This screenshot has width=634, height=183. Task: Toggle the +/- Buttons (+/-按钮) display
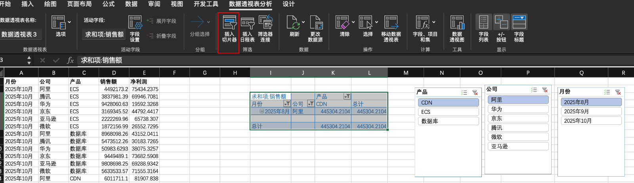(501, 23)
